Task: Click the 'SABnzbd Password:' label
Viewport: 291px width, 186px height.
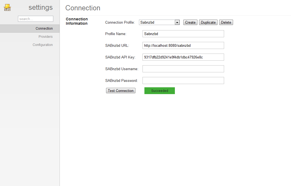Action: (x=122, y=80)
